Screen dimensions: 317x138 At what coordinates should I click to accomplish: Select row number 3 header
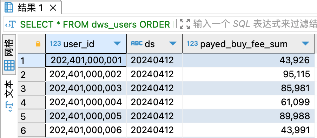click(x=32, y=88)
